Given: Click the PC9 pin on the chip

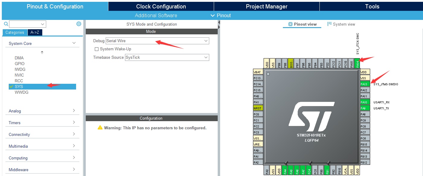Looking at the screenshot, I should point(365,120).
